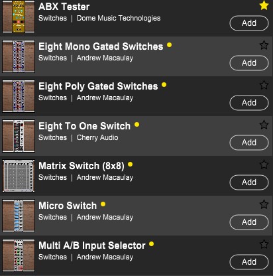Select 'Multi A/B Input Selector' title
273x276 pixels.
[x=92, y=245]
